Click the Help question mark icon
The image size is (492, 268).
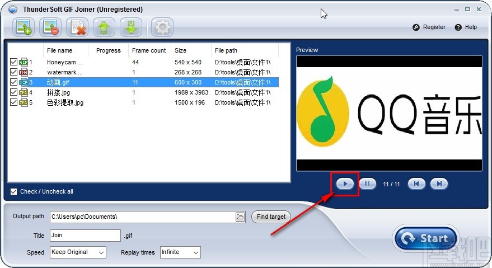tap(458, 27)
